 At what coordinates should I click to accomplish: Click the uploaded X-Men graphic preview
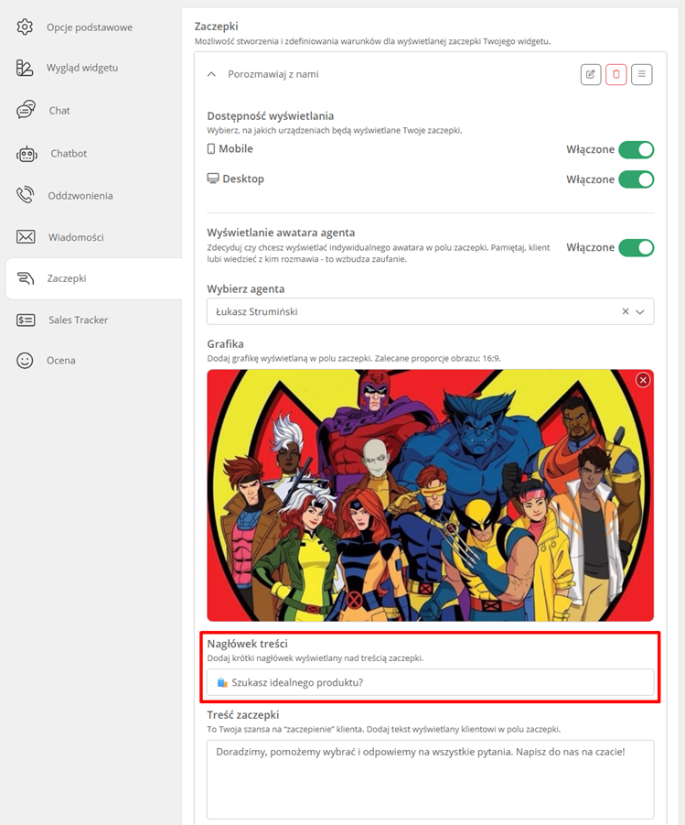pyautogui.click(x=431, y=495)
